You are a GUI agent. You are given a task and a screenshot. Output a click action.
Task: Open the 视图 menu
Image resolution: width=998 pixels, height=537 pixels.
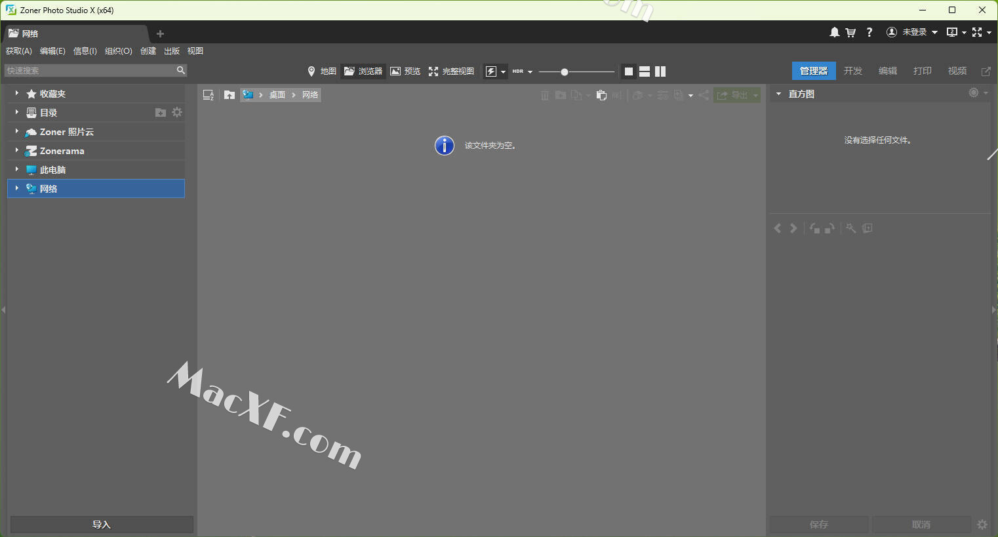(x=195, y=51)
